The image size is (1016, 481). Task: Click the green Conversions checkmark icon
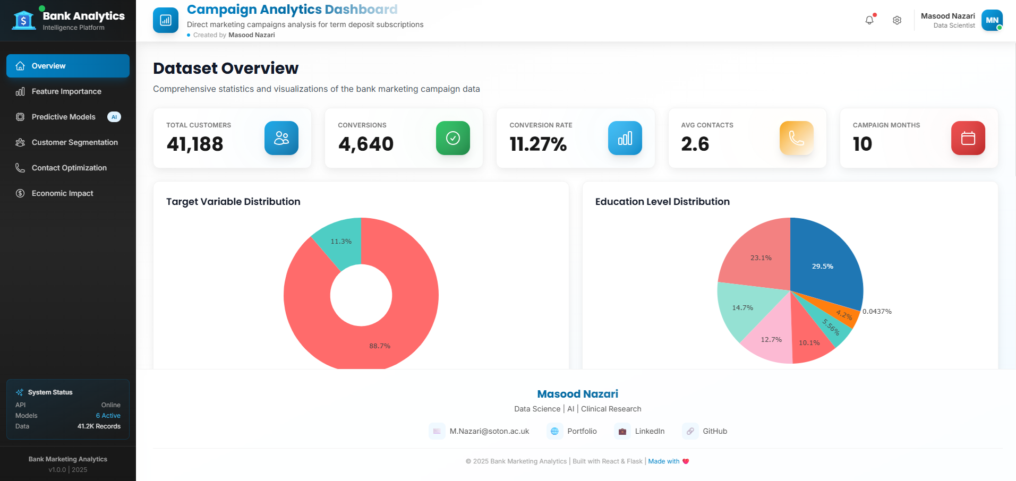(452, 138)
